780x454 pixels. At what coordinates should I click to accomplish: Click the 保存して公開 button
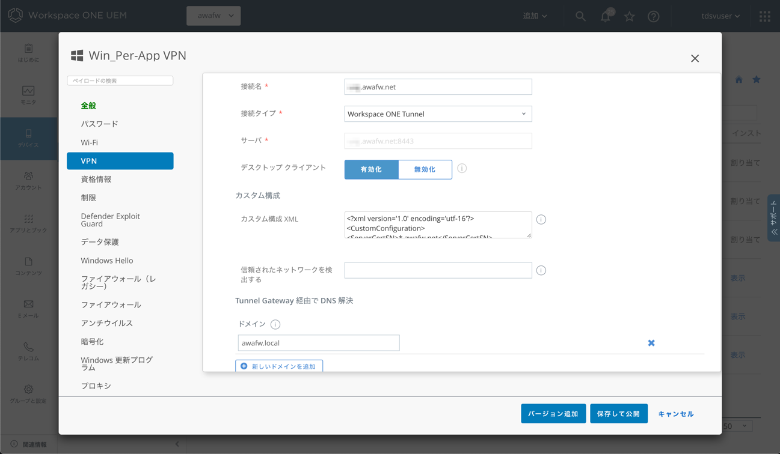[x=619, y=414]
